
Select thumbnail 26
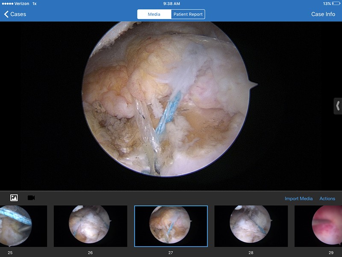(90, 226)
